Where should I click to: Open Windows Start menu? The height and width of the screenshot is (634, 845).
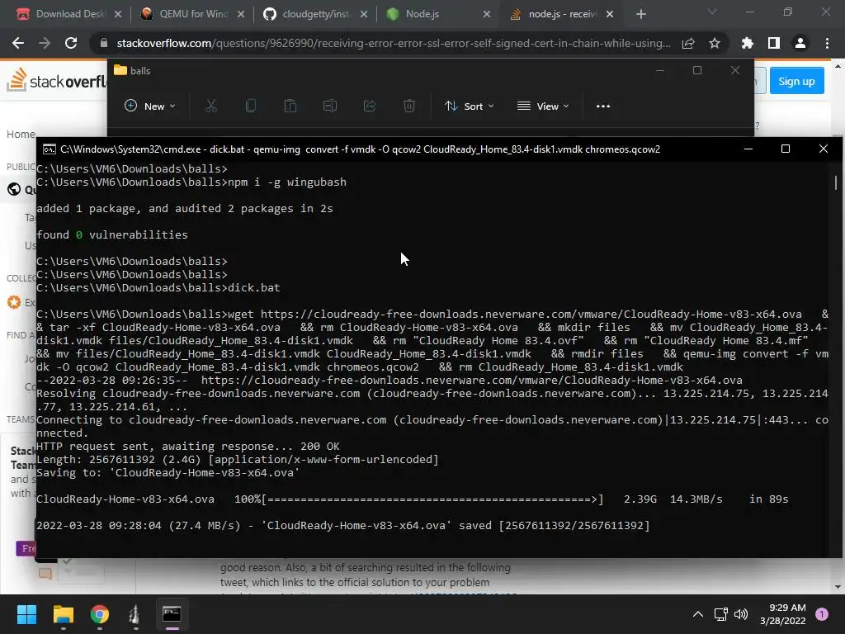coord(26,614)
